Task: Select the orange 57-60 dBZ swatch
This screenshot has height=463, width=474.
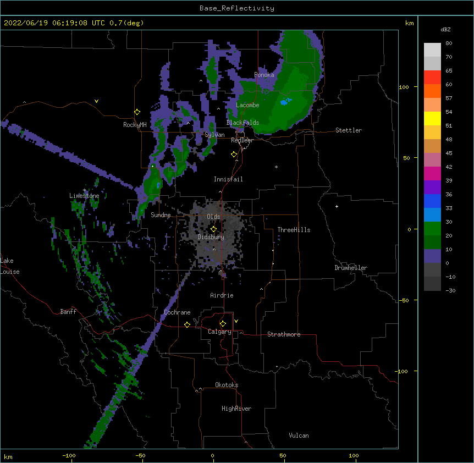Action: coord(432,91)
